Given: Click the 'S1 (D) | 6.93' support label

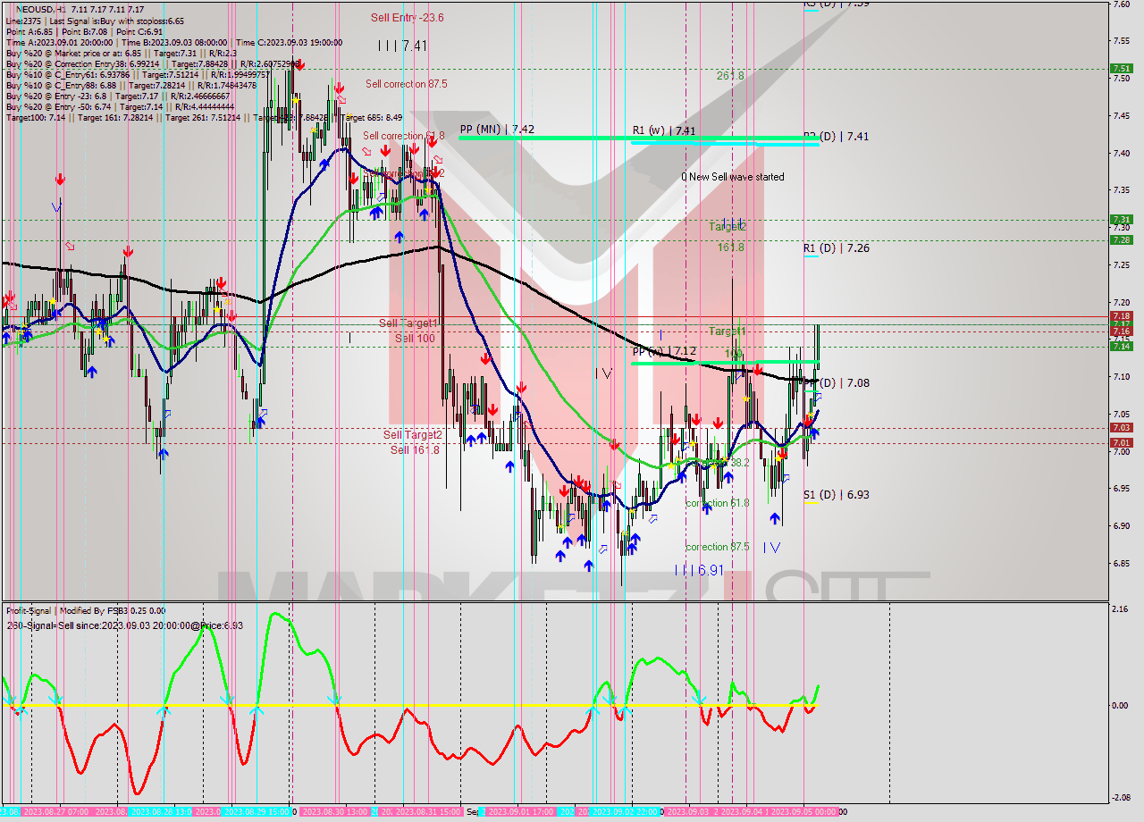Looking at the screenshot, I should point(836,495).
